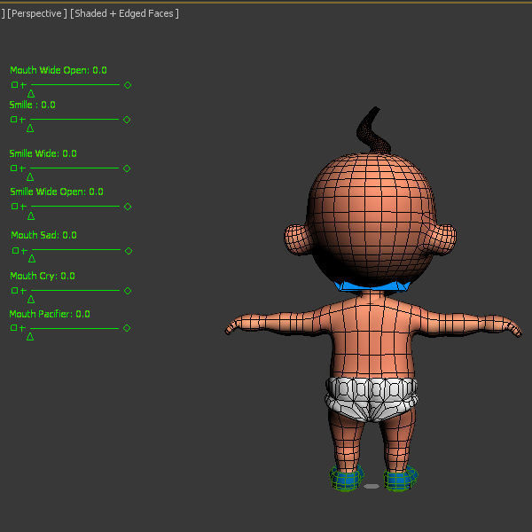Select the 'Smille Wide Open: 0.0' label
The width and height of the screenshot is (532, 532).
point(57,192)
